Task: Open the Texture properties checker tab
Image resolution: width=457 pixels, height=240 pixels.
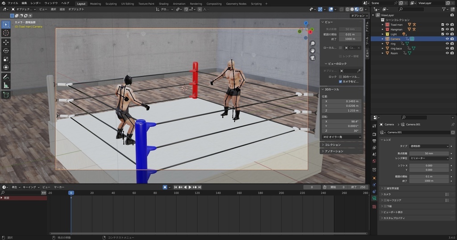Action: pos(374,207)
